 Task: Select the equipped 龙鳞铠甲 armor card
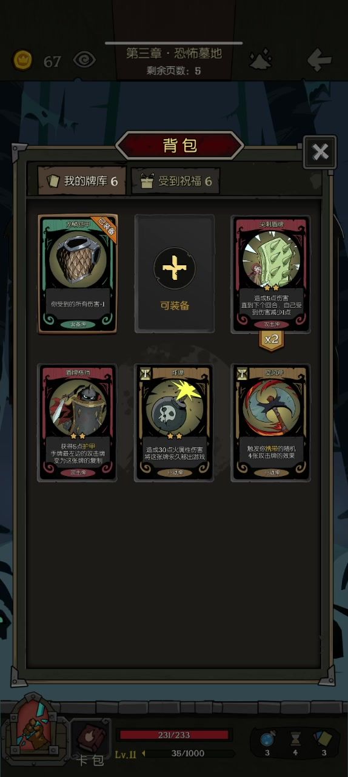78,274
